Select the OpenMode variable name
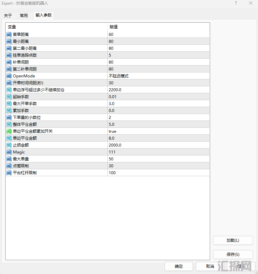258x274 pixels. 24,76
